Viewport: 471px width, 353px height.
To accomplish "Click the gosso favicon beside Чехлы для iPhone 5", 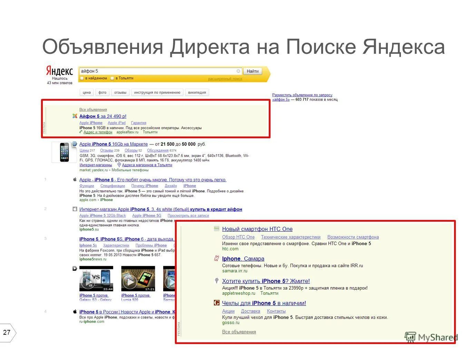I will coord(217,303).
